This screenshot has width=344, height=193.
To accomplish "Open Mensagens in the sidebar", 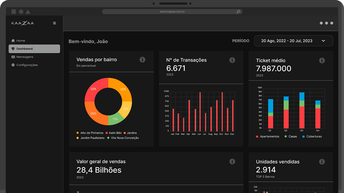I will (34, 57).
